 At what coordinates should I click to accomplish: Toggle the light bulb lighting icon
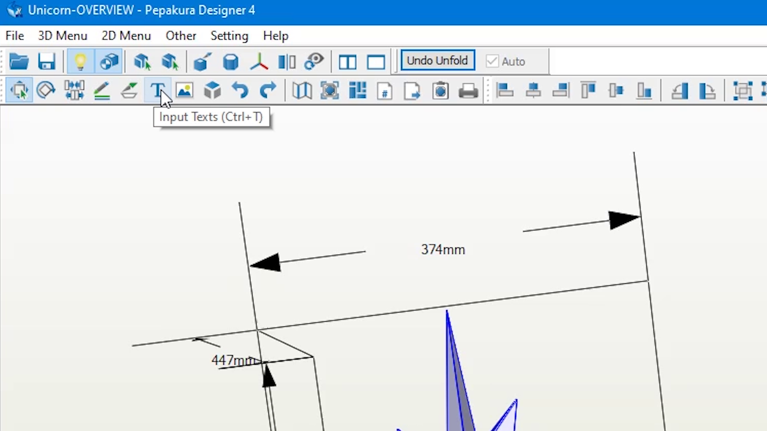[x=80, y=62]
